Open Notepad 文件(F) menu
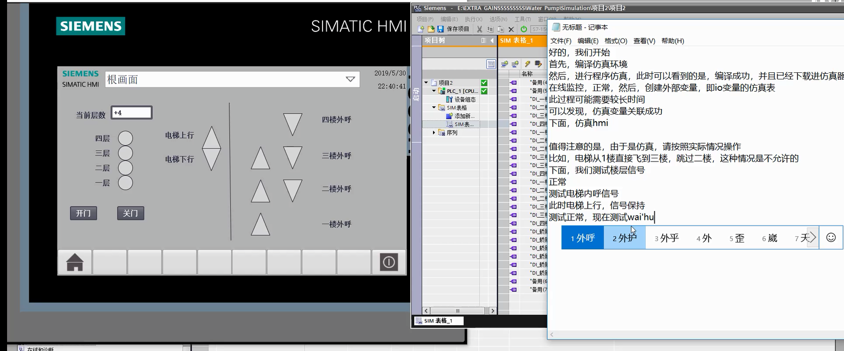This screenshot has width=844, height=351. 561,41
